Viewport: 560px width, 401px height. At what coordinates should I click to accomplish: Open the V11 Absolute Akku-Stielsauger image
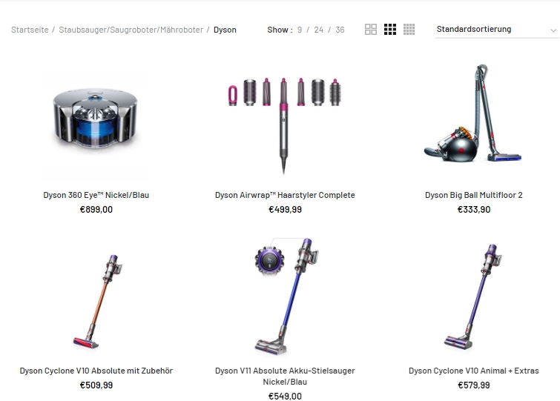point(286,296)
